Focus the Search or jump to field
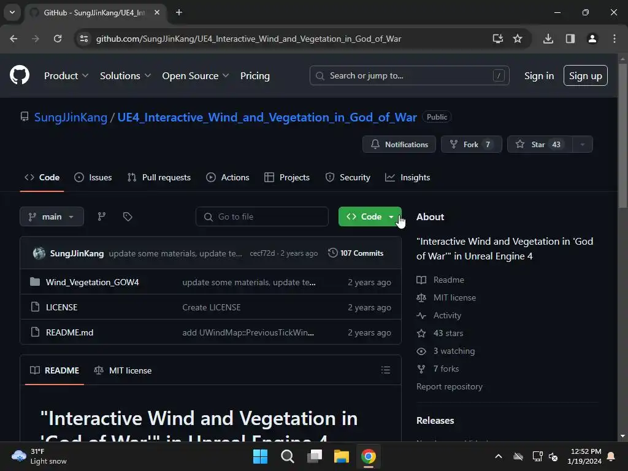 coord(409,75)
